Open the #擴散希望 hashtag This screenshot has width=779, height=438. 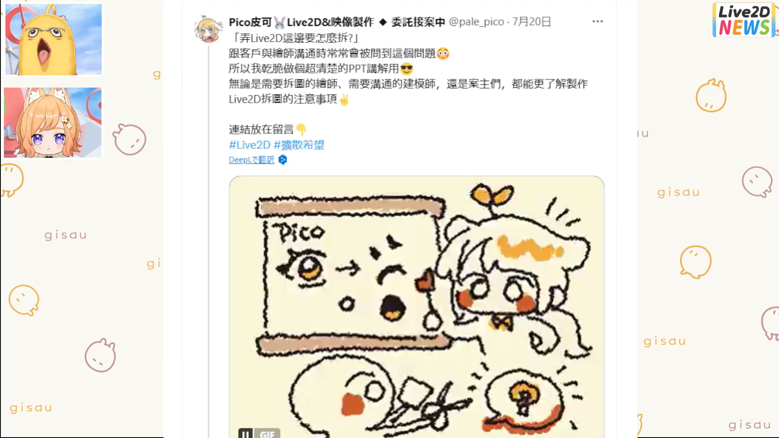[x=299, y=145]
